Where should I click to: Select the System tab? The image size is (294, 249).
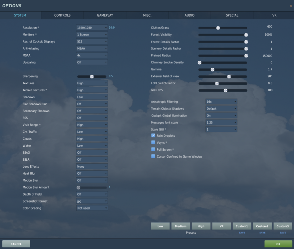(20, 15)
